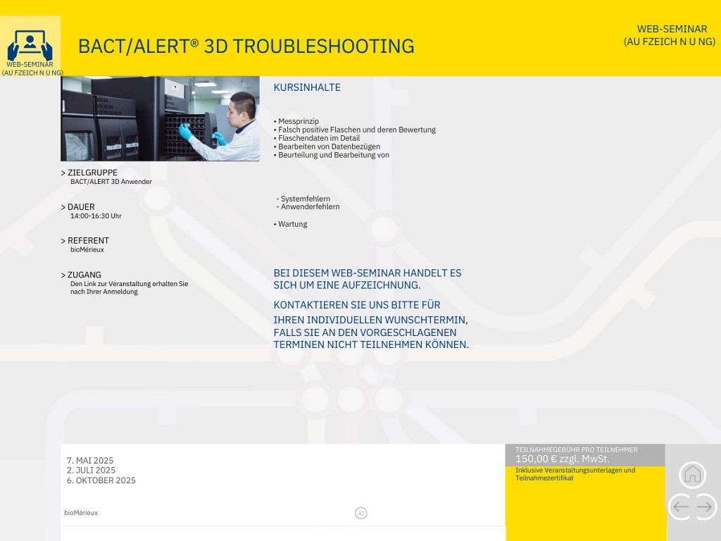Click the Anwenderfehlern sub-item

pyautogui.click(x=308, y=206)
